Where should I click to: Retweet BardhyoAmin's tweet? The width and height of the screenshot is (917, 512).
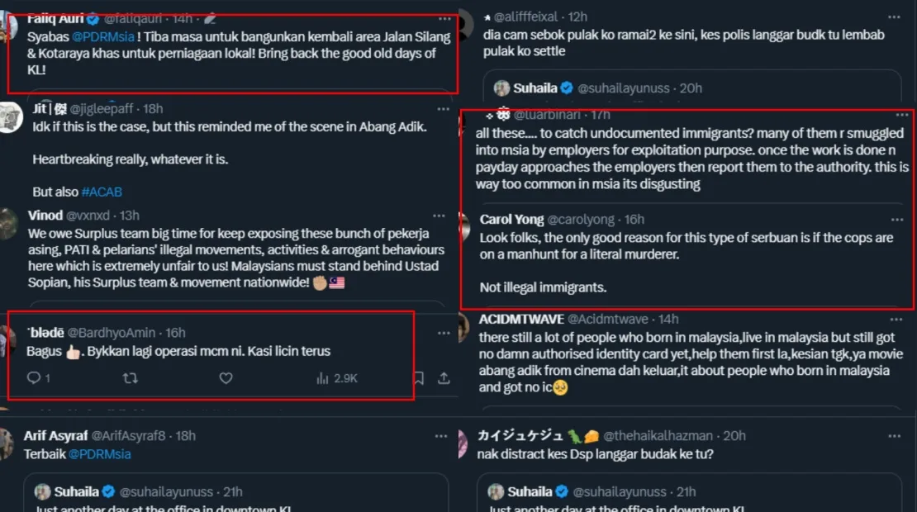[131, 378]
